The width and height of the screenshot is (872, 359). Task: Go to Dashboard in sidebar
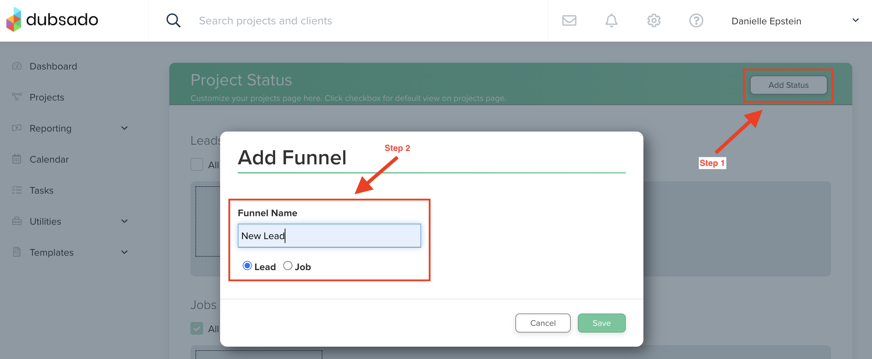click(53, 66)
